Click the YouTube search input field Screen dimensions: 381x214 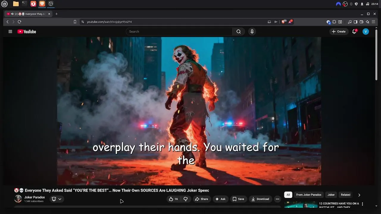(x=179, y=32)
